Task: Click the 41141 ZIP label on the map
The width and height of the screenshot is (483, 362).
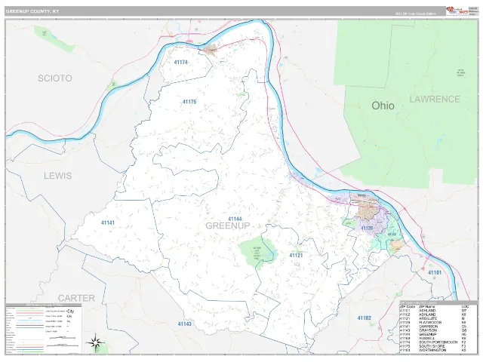Action: [108, 222]
